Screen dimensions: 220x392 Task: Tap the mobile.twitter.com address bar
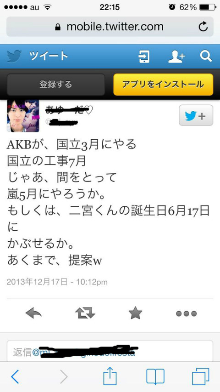110,27
